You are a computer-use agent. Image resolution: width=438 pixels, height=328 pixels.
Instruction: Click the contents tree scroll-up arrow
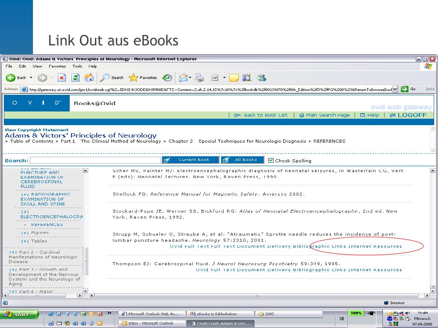coord(86,170)
